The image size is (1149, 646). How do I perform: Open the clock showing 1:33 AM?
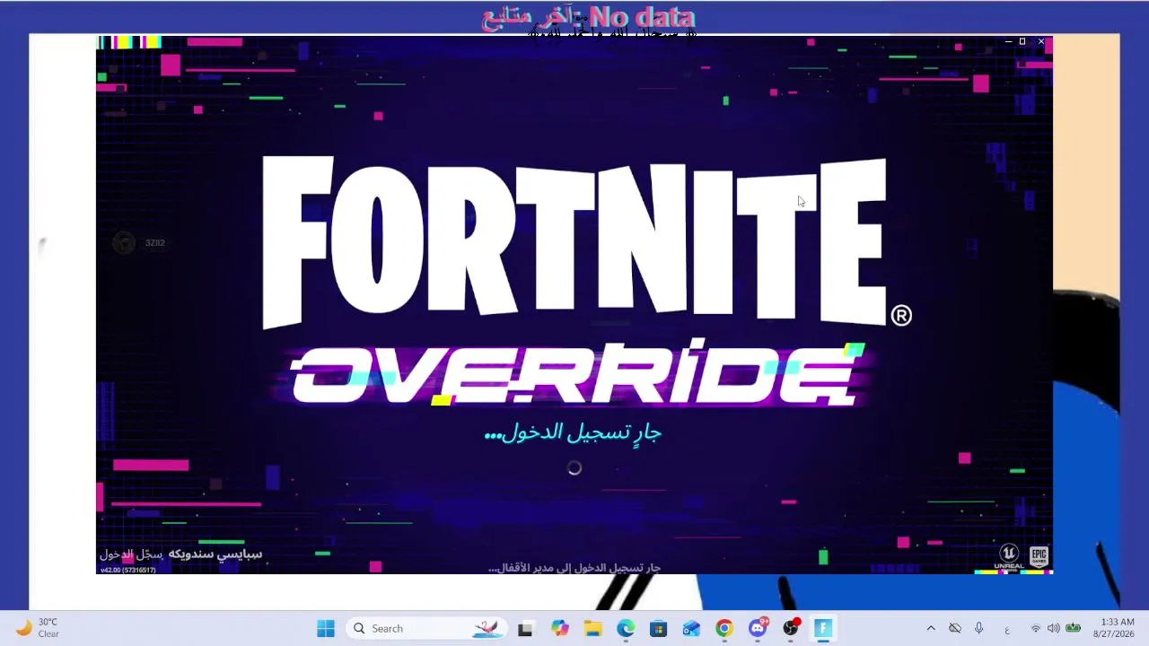(x=1116, y=628)
